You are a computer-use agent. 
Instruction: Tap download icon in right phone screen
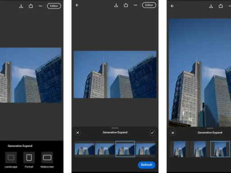(x=211, y=6)
